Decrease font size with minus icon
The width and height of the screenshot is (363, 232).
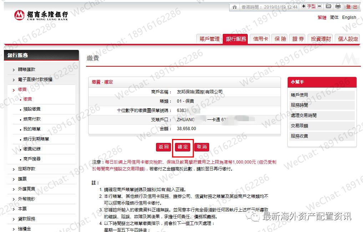click(x=319, y=6)
